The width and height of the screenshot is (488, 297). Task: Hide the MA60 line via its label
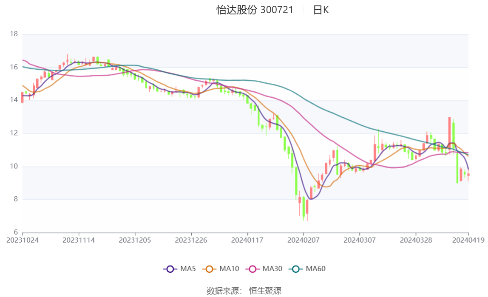point(316,269)
